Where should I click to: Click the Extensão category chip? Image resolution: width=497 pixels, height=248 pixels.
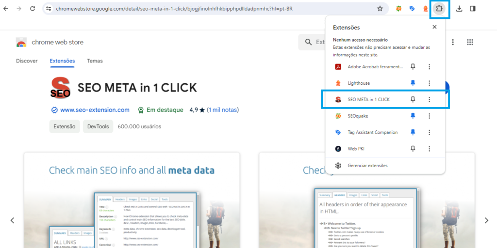(65, 126)
